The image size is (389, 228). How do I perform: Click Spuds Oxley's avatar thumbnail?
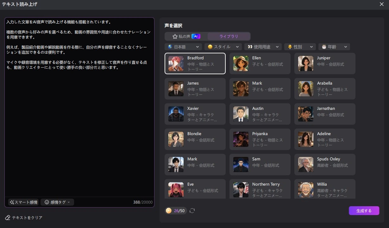point(306,165)
